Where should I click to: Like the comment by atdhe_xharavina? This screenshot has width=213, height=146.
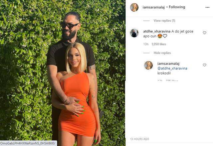(x=204, y=33)
